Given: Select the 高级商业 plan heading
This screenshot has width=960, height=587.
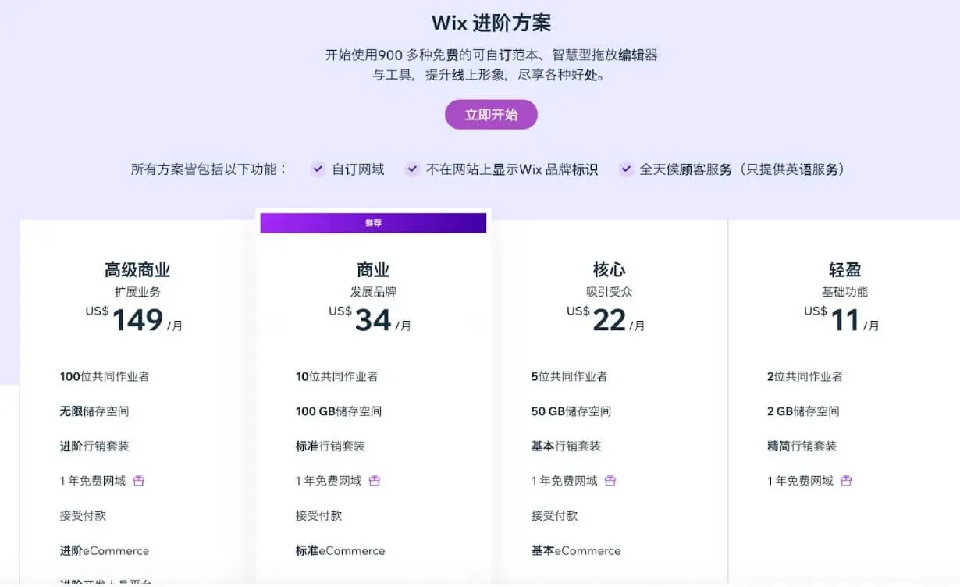Looking at the screenshot, I should pyautogui.click(x=137, y=270).
